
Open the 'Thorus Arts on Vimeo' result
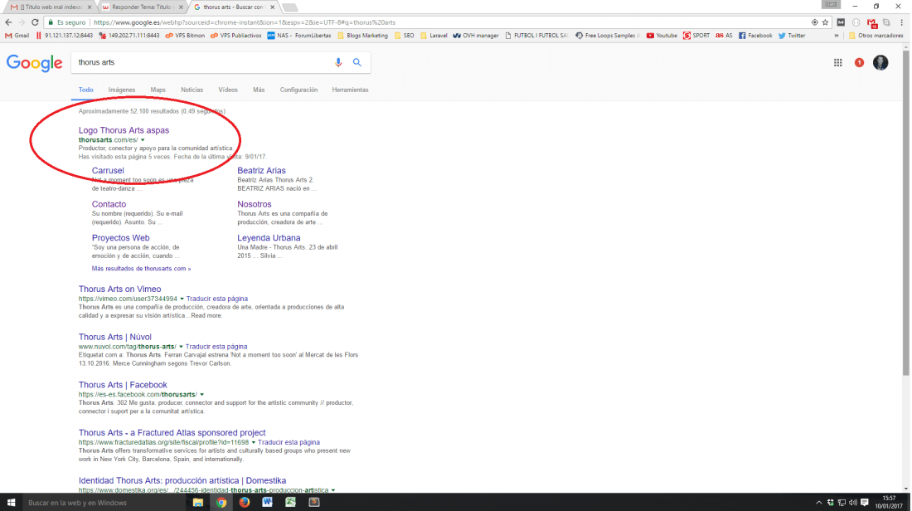(120, 289)
